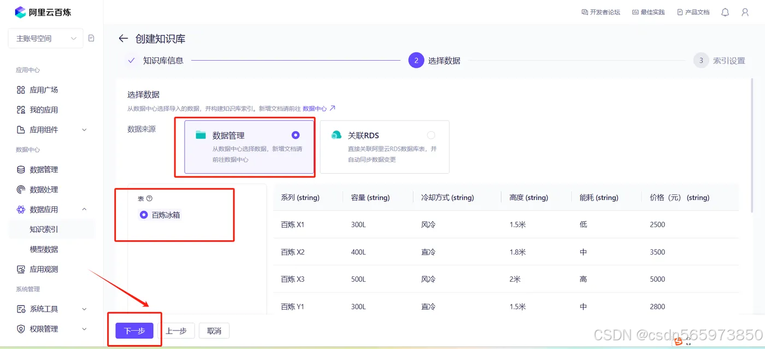Expand the 应用组件 chevron
The image size is (765, 349).
(84, 129)
